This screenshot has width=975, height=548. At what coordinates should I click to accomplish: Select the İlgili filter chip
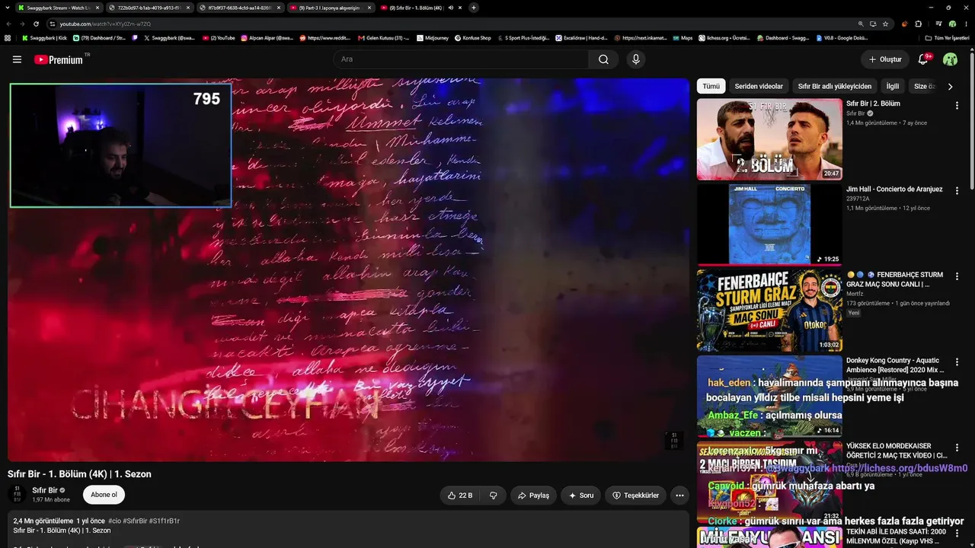click(x=893, y=87)
